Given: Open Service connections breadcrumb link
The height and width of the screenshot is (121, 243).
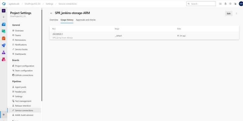Looking at the screenshot, I should click(x=67, y=4).
